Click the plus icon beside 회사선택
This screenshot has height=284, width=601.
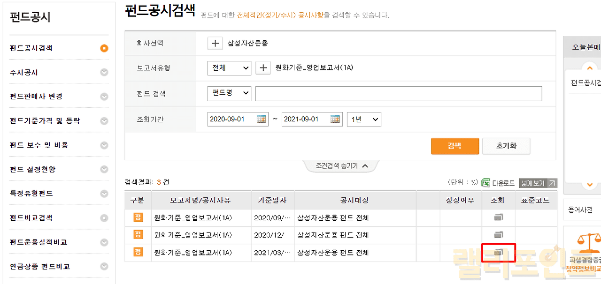215,43
